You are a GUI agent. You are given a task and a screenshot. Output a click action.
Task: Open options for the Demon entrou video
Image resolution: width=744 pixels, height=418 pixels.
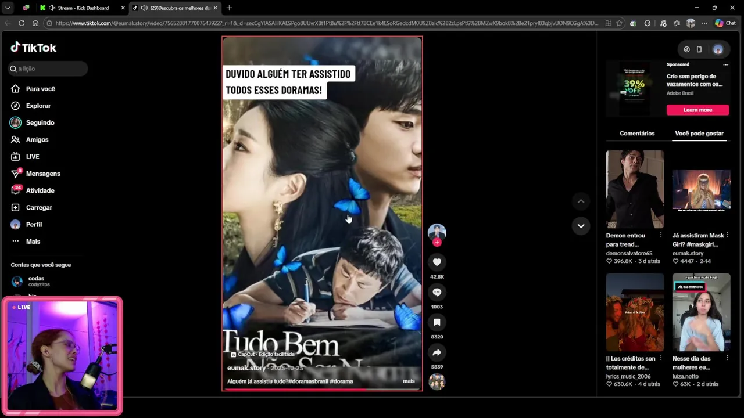(x=661, y=235)
